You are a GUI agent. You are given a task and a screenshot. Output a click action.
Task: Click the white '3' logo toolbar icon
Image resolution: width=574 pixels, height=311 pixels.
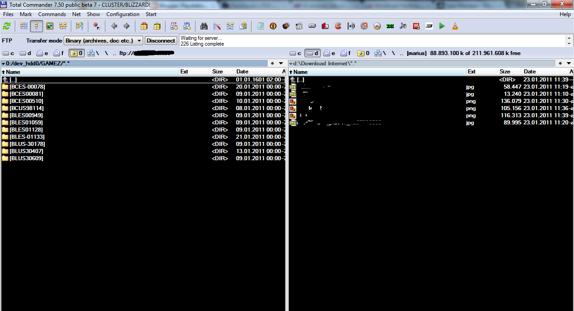coord(429,26)
